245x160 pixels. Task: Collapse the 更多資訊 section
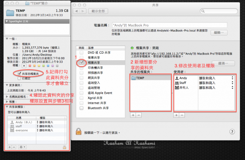click(7, 85)
